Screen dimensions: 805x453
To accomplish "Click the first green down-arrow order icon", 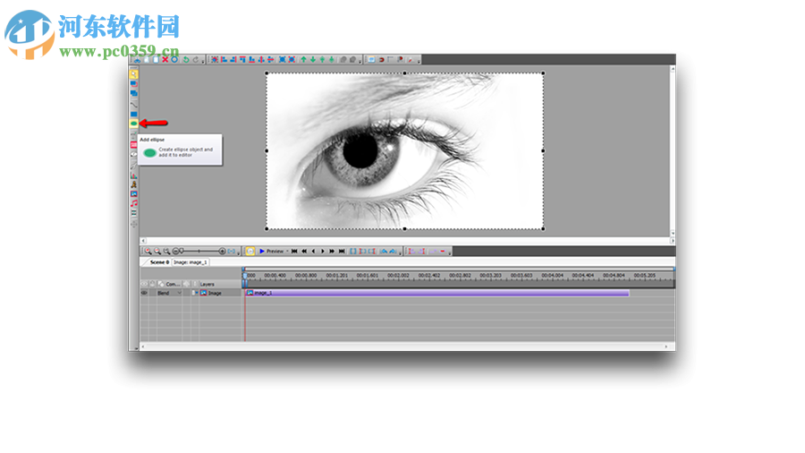I will (x=313, y=60).
